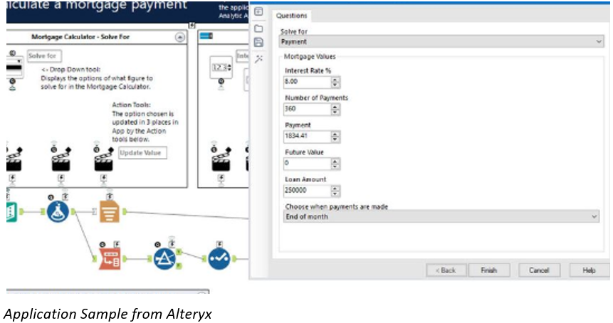
Task: Click the Cancel button
Action: pos(539,270)
